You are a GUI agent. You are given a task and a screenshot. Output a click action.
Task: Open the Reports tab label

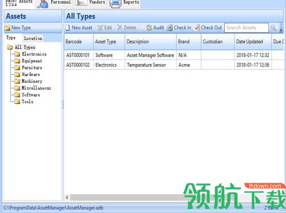click(132, 2)
